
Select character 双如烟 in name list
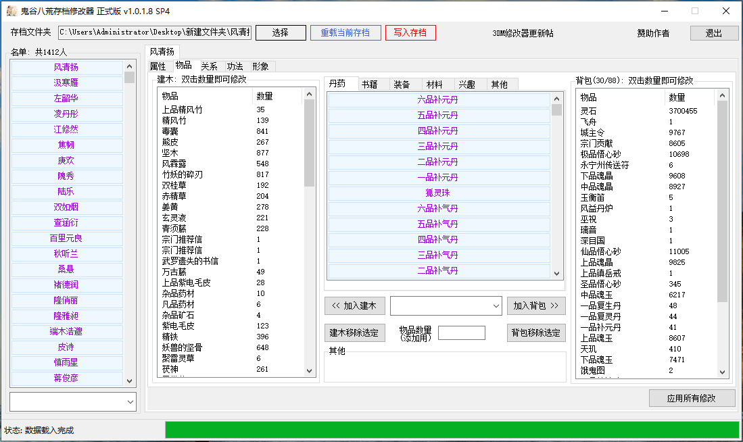[x=67, y=207]
